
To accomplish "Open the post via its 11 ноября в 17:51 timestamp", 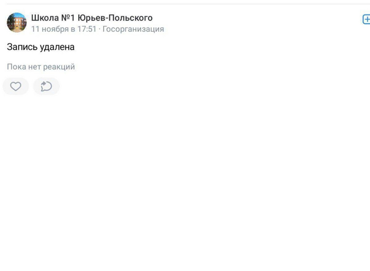I will point(63,29).
